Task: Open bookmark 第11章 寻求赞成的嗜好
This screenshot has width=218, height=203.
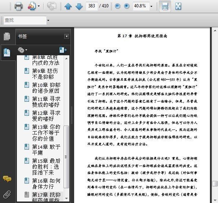Action: [46, 102]
